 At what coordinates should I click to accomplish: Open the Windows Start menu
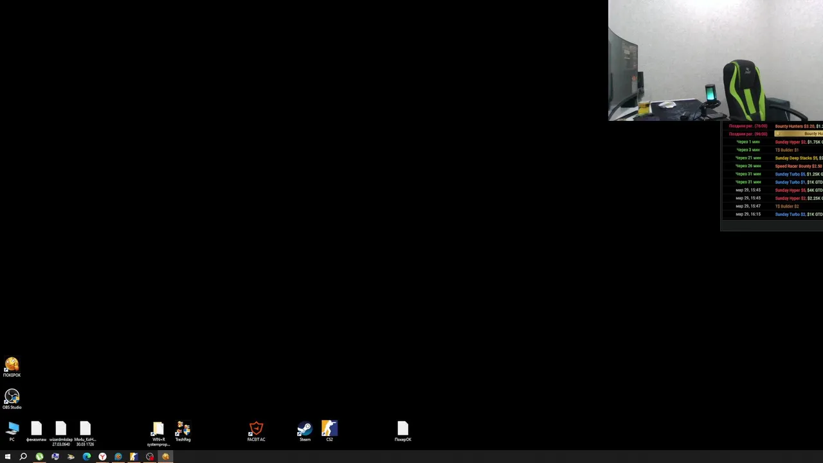click(x=8, y=457)
